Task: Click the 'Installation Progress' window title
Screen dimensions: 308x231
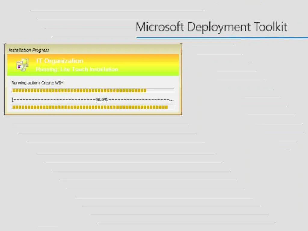Action: point(29,50)
